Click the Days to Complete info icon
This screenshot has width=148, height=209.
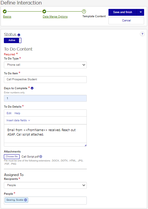32,88
